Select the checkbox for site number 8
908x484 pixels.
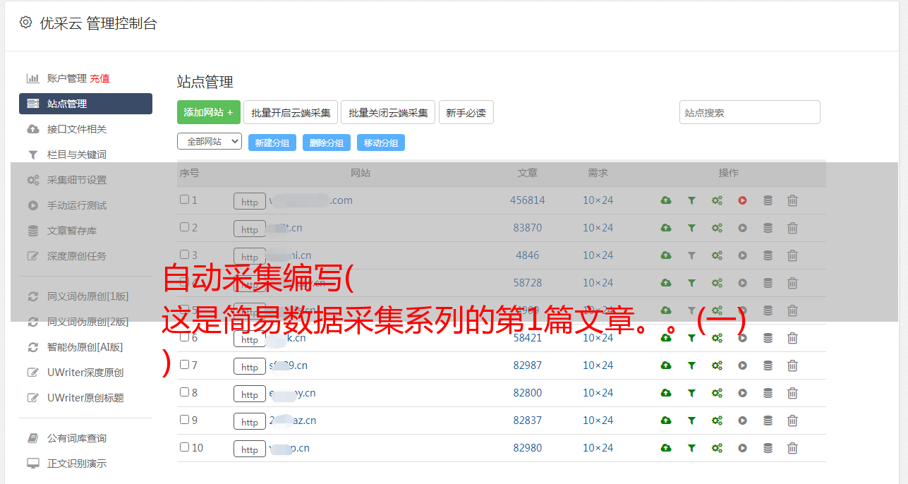point(184,392)
